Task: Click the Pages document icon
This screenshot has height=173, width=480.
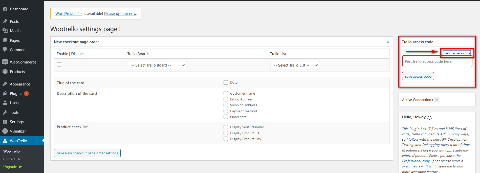Action: click(5, 40)
